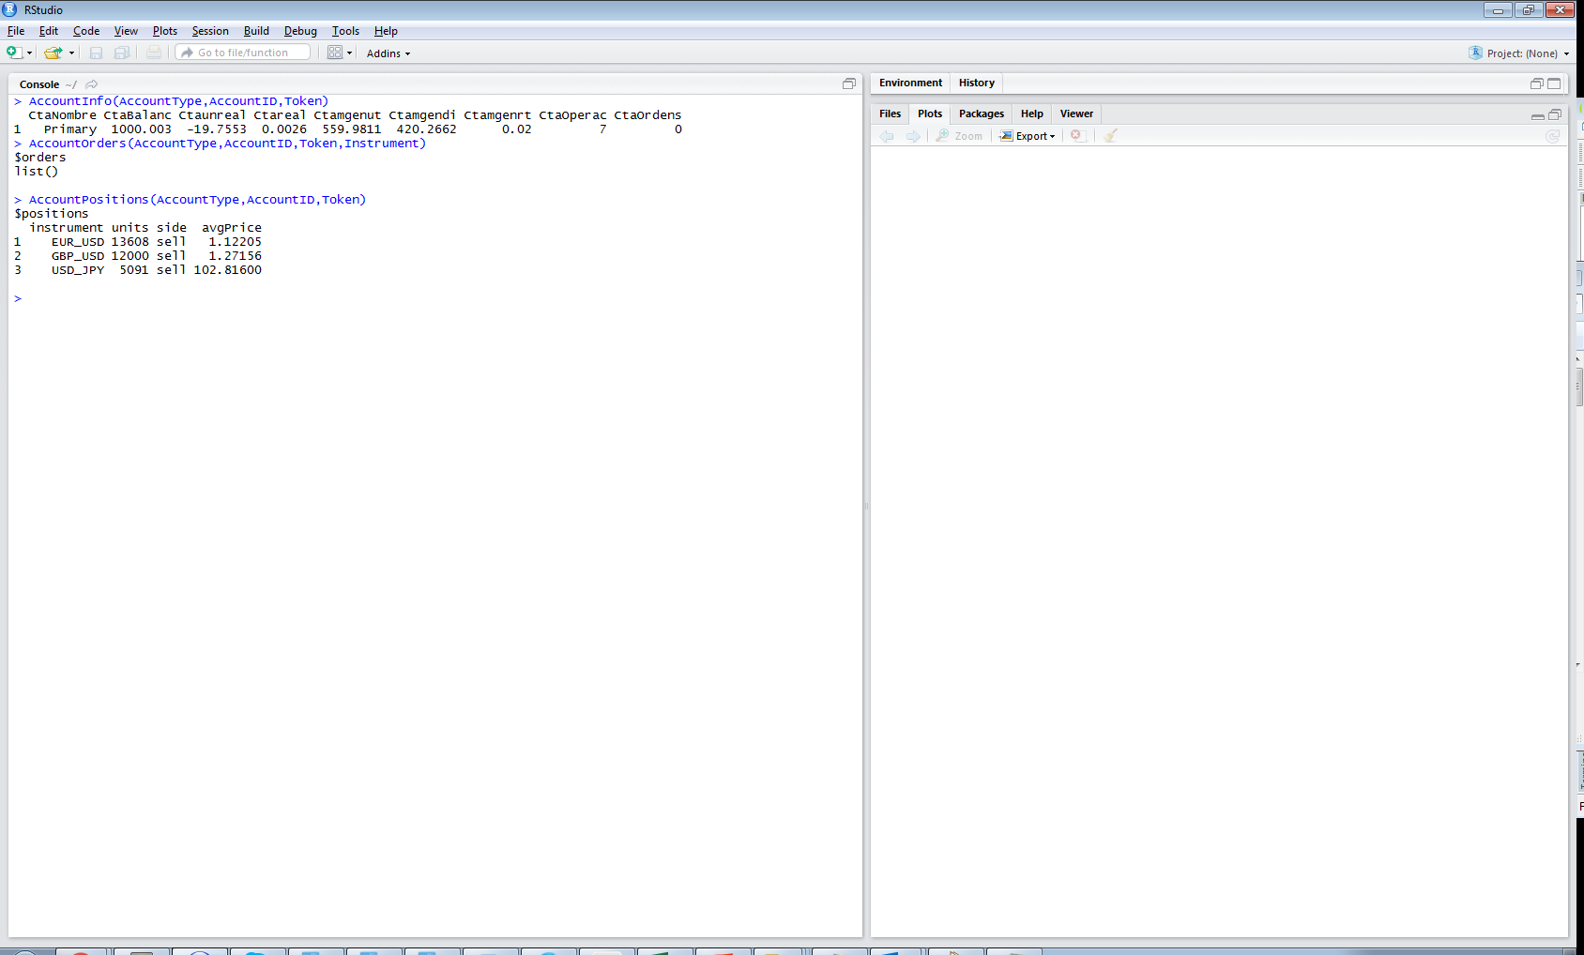Click the Open File folder icon
The image size is (1584, 955).
pos(53,53)
